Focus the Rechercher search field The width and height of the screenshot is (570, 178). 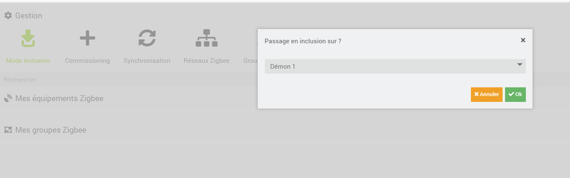coord(125,79)
